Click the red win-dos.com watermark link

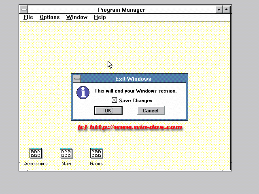click(129, 127)
